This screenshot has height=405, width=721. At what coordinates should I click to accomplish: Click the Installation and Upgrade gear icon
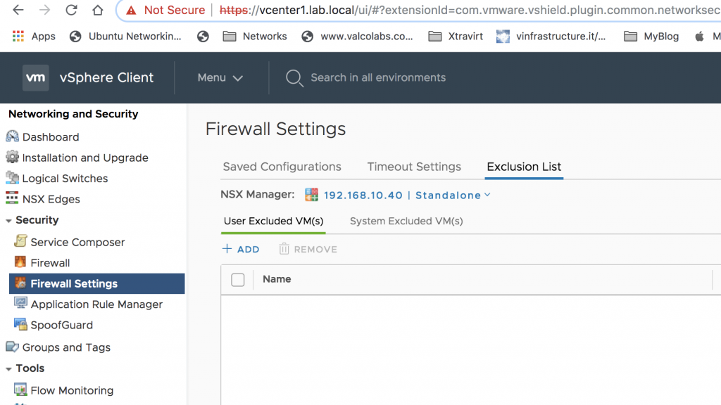pyautogui.click(x=12, y=157)
